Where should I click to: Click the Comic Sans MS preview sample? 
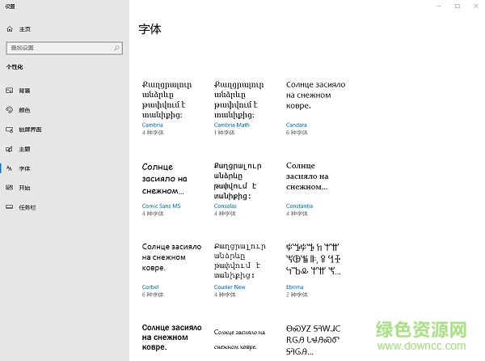click(x=165, y=179)
